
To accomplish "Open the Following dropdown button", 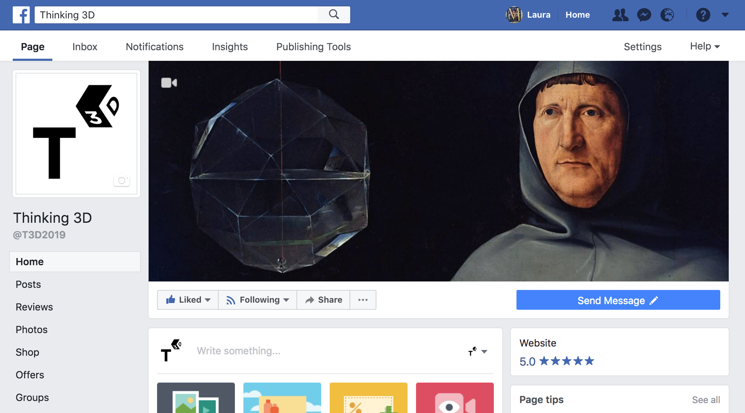I will [258, 300].
